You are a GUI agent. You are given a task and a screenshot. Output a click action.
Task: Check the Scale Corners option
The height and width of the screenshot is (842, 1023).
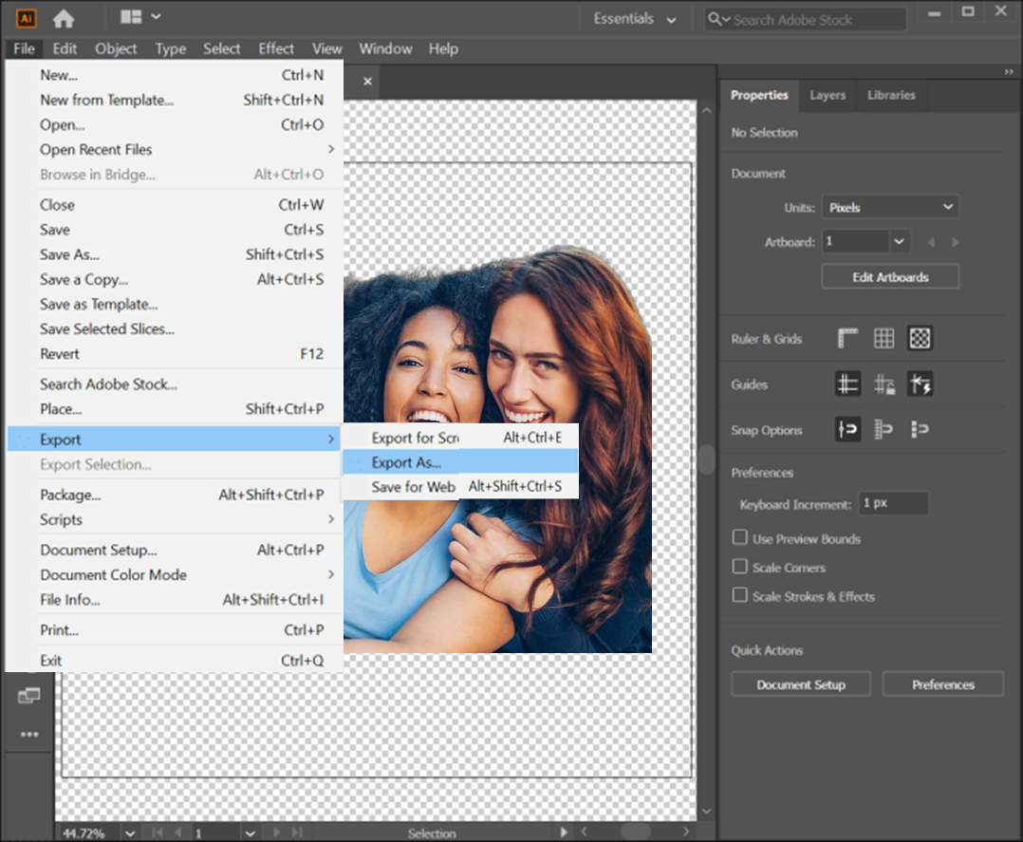click(740, 567)
